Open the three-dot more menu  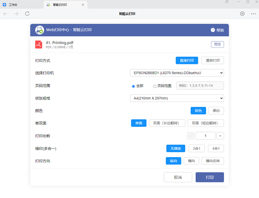click(253, 14)
